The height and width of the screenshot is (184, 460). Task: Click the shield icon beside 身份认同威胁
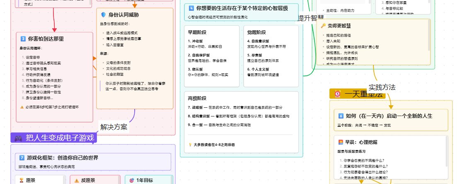pos(103,15)
